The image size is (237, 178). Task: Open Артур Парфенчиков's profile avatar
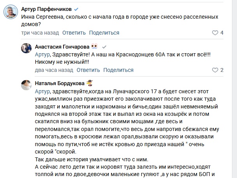click(x=11, y=12)
